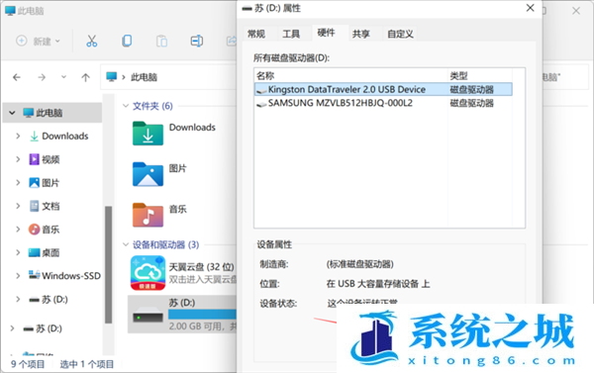594x373 pixels.
Task: Click the Copy icon in the Explorer toolbar
Action: 127,41
